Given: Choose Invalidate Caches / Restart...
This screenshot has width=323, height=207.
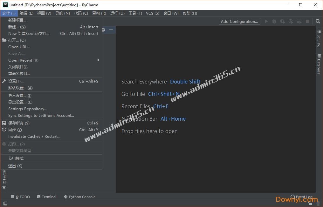Looking at the screenshot, I should (51, 137).
